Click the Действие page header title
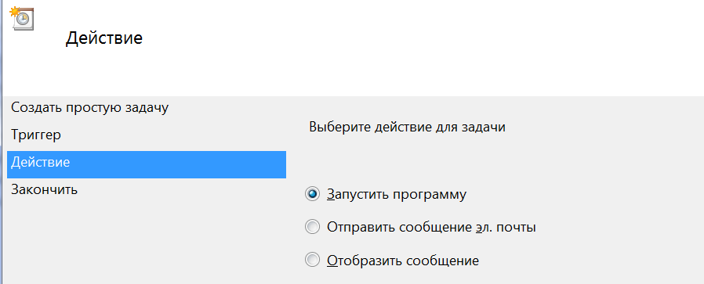704x284 pixels. (x=104, y=38)
